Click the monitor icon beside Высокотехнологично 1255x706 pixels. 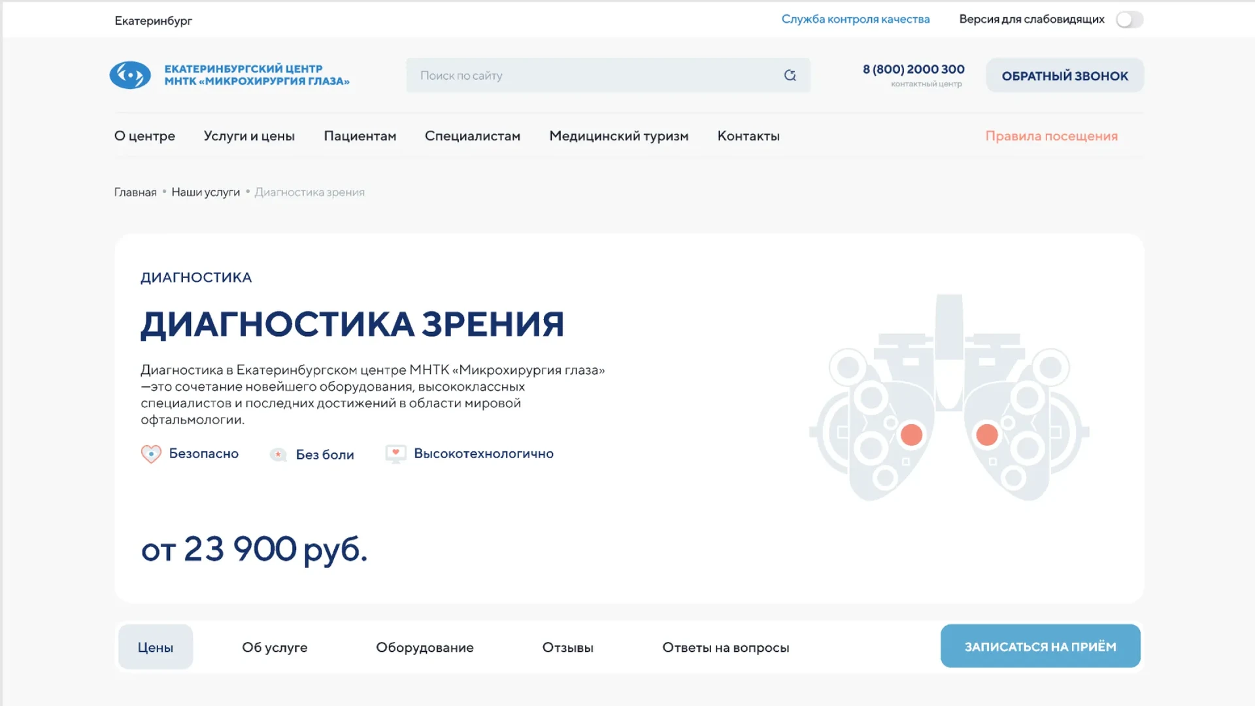coord(395,454)
